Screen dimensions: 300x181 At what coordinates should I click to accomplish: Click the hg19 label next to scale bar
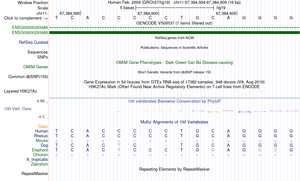(x=221, y=8)
